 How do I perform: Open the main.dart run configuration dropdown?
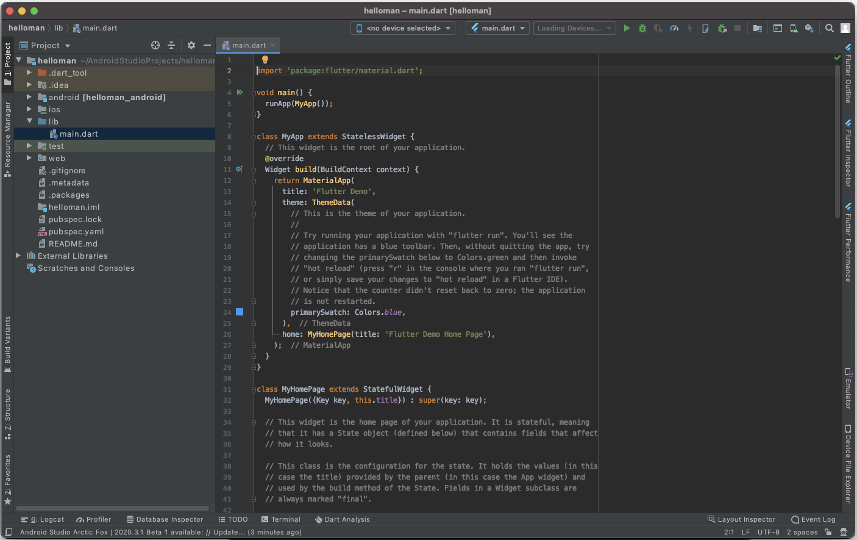click(497, 28)
